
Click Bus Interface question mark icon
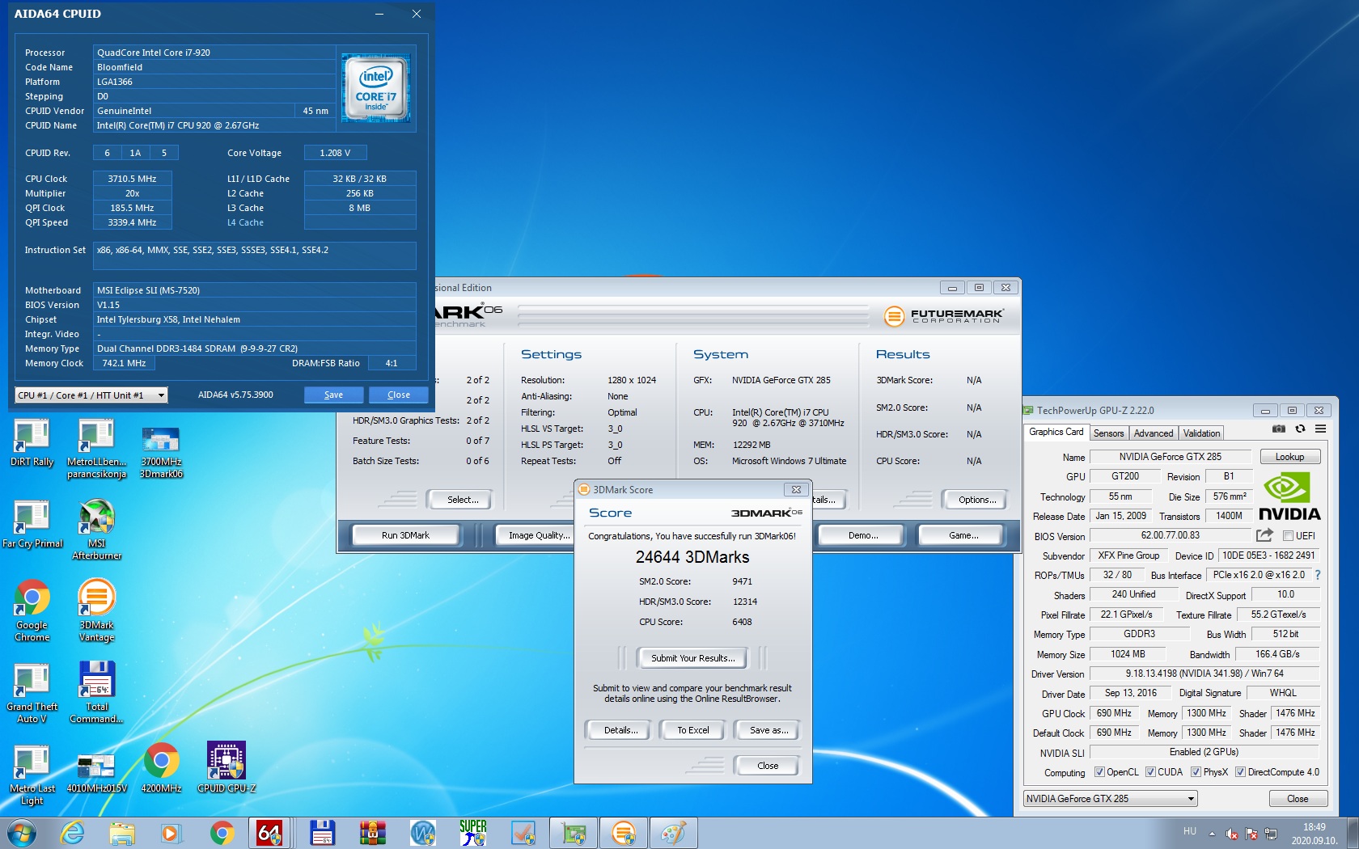click(x=1317, y=575)
